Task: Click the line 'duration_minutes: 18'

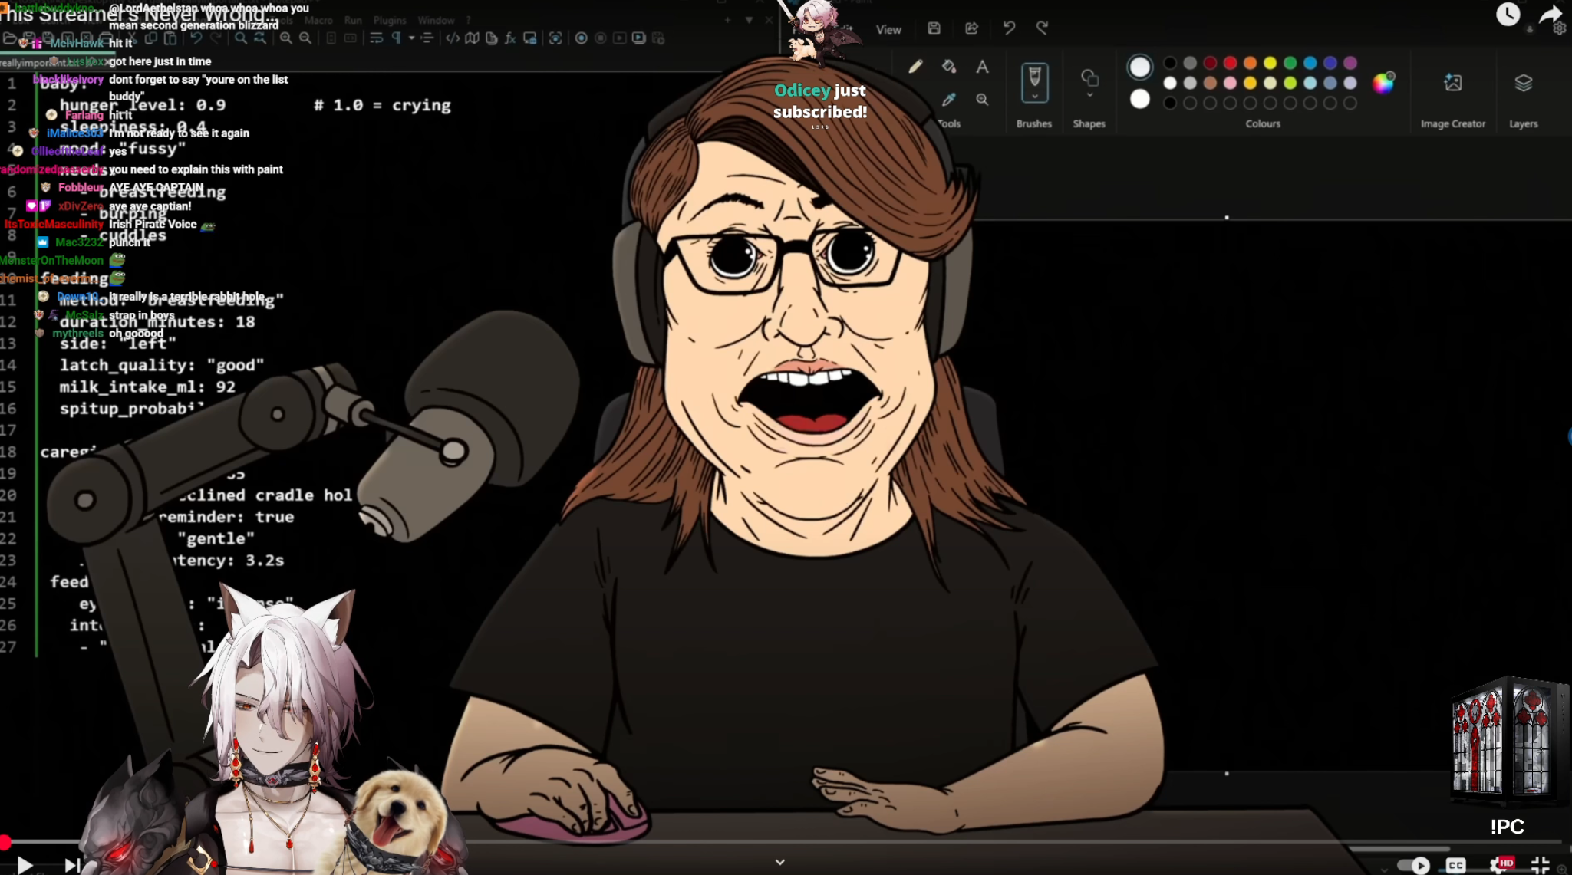Action: point(157,322)
